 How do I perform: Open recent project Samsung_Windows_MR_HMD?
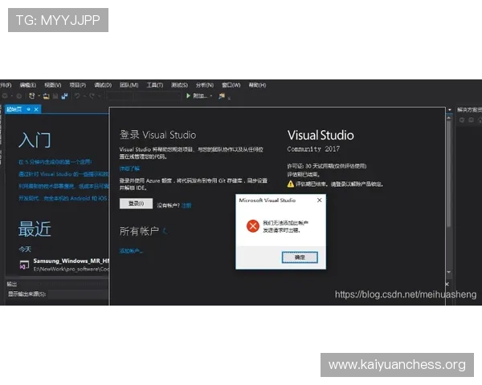(72, 262)
